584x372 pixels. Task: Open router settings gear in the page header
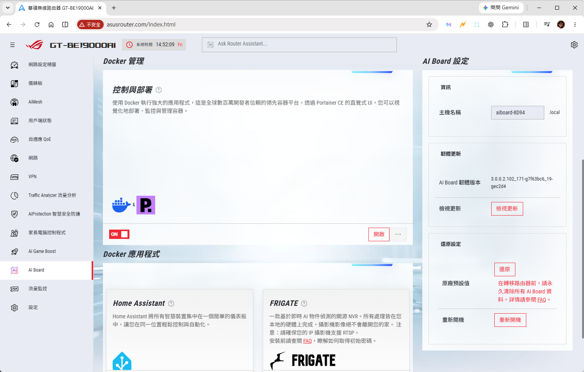coord(574,45)
